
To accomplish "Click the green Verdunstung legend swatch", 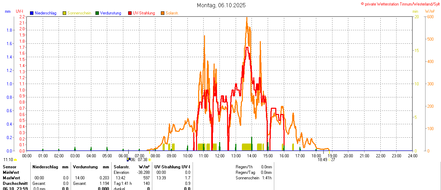I will (97, 13).
